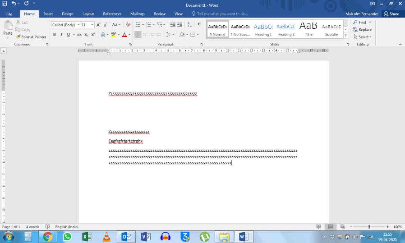Toggle Subscript formatting
This screenshot has height=243, width=405.
pos(86,34)
